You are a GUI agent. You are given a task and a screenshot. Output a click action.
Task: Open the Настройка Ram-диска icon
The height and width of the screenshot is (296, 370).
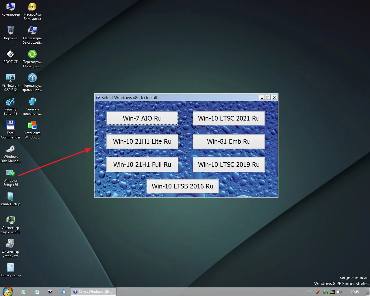[x=32, y=11]
